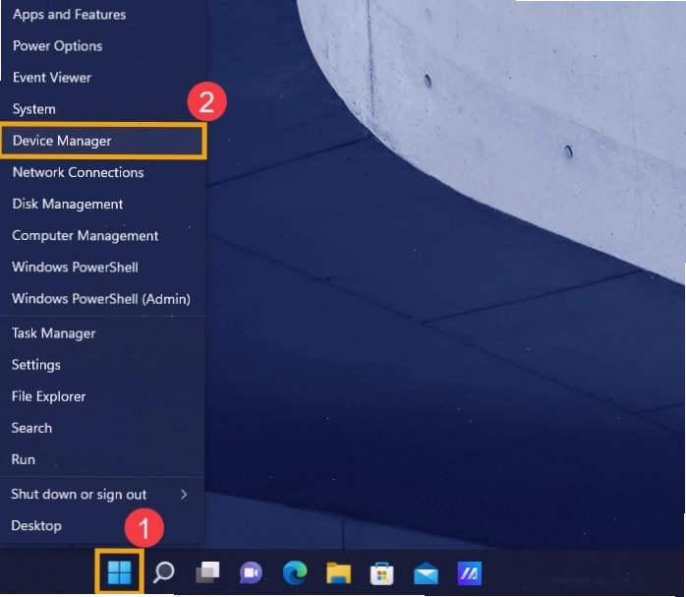Screen dimensions: 686x597
Task: Launch Teams Chat icon on taskbar
Action: point(251,573)
